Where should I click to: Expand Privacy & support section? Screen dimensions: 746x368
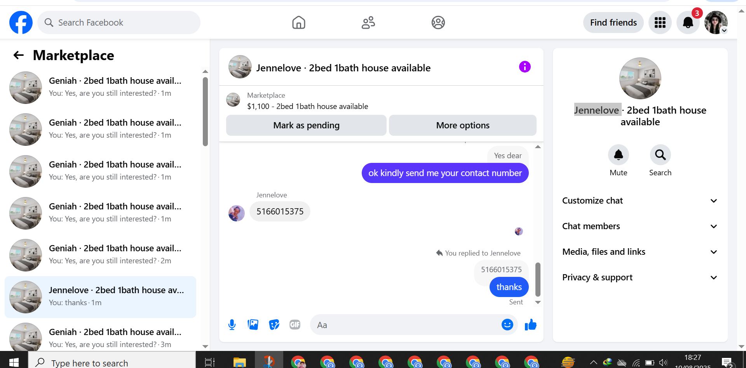click(640, 277)
